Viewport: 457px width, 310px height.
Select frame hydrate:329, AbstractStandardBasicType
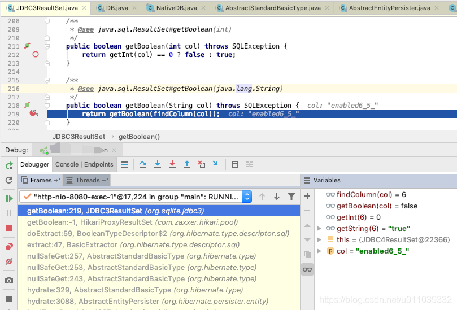pyautogui.click(x=159, y=290)
